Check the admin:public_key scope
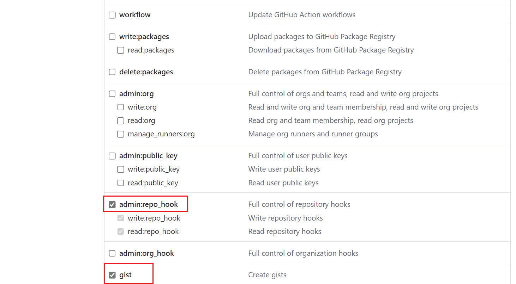The height and width of the screenshot is (284, 516). pos(112,156)
